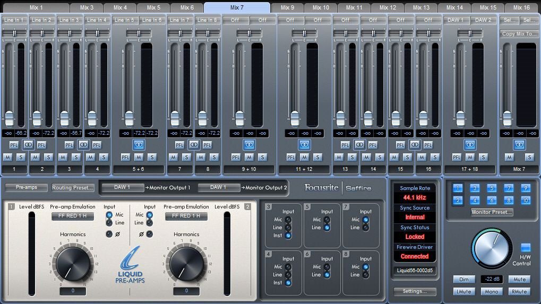The image size is (541, 304).
Task: Enable PFL on channel 9 + 10
Action: (236, 157)
